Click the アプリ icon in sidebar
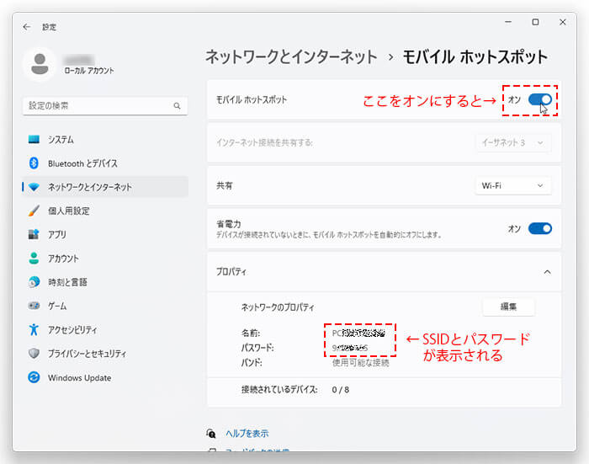This screenshot has height=464, width=589. (34, 234)
